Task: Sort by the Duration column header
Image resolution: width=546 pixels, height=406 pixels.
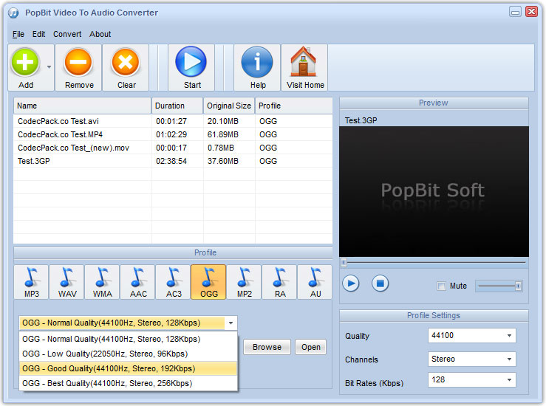Action: (177, 106)
